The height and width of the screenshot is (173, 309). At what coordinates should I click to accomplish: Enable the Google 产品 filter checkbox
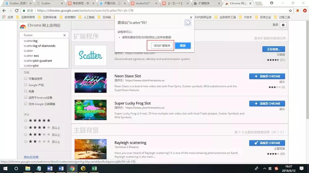point(26,85)
